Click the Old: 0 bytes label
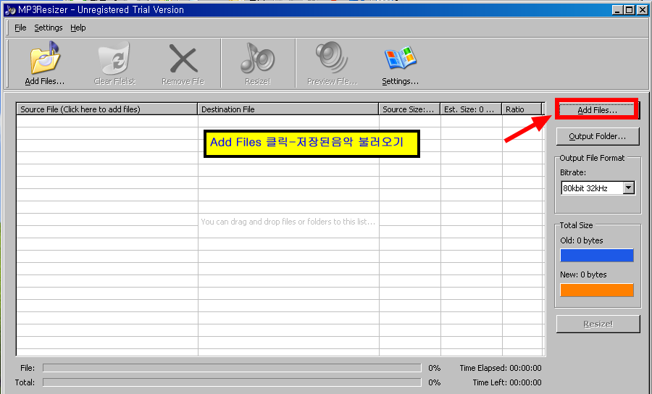Image resolution: width=652 pixels, height=394 pixels. (x=581, y=240)
